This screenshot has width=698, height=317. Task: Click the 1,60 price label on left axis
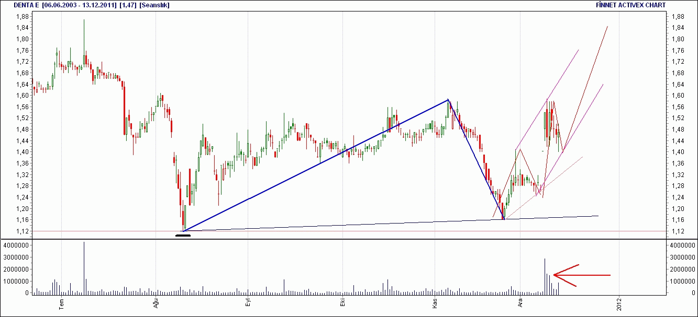click(x=22, y=96)
